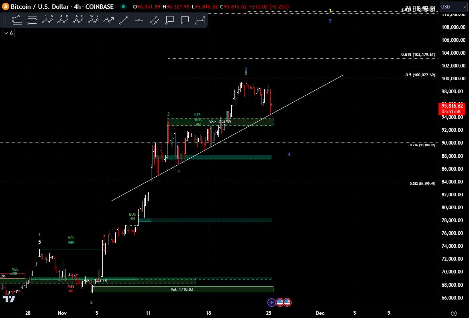Click the TradingView logo in the bottom corner
The width and height of the screenshot is (469, 318).
click(x=9, y=299)
